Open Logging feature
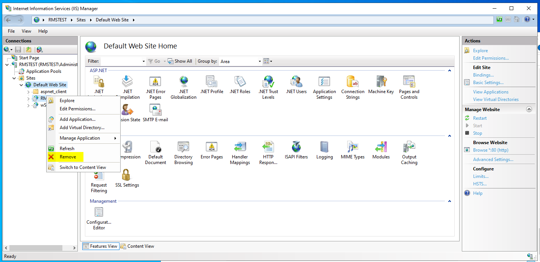 324,150
